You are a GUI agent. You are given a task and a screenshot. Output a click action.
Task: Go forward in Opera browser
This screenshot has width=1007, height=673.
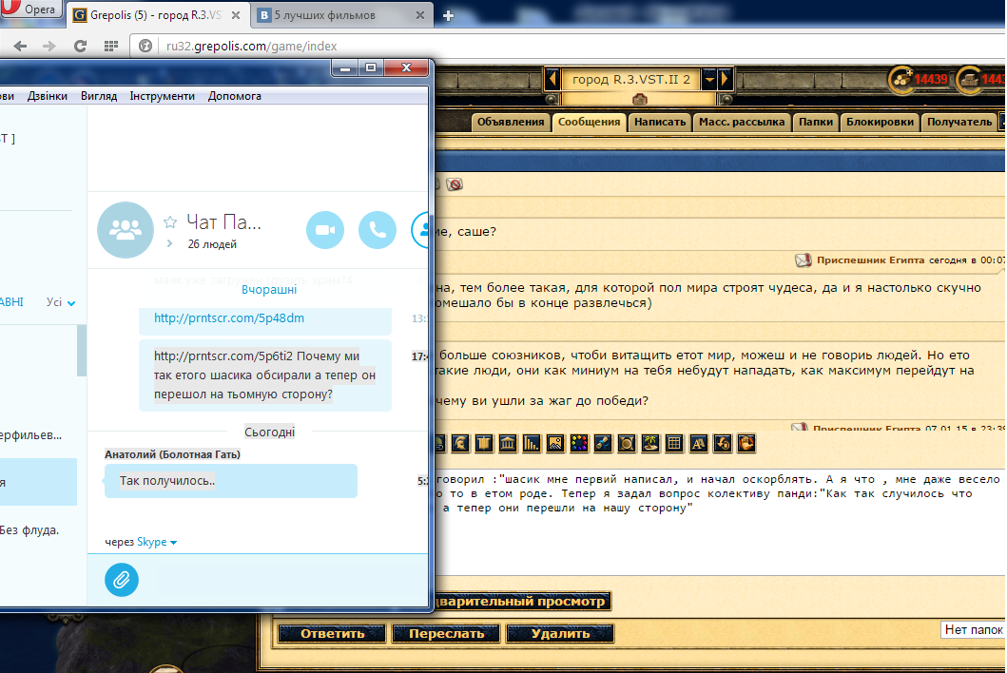tap(49, 47)
